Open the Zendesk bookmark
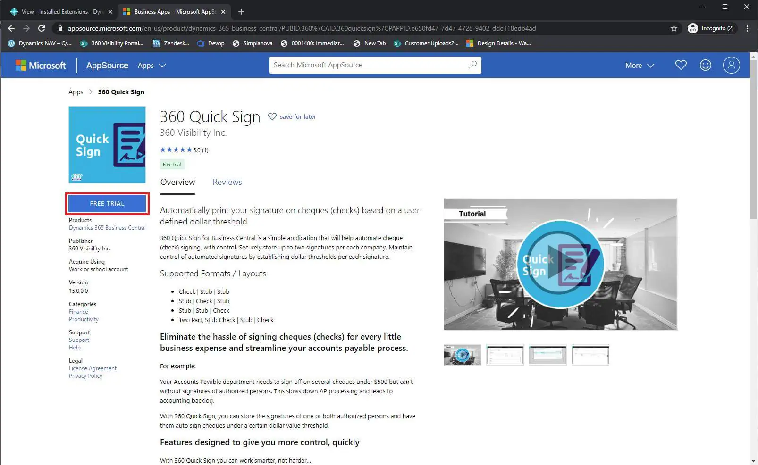758x465 pixels. [x=171, y=43]
